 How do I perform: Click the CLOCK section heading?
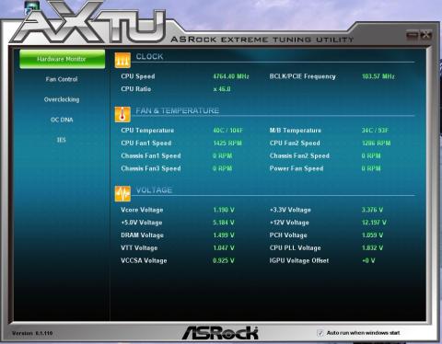pyautogui.click(x=149, y=56)
